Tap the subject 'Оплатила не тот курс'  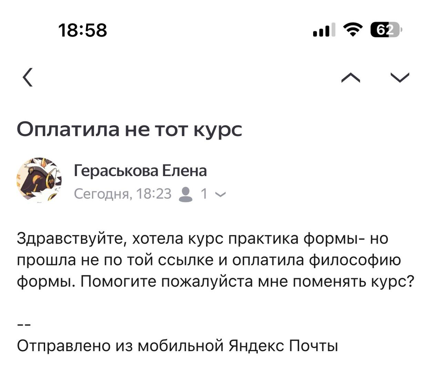129,129
